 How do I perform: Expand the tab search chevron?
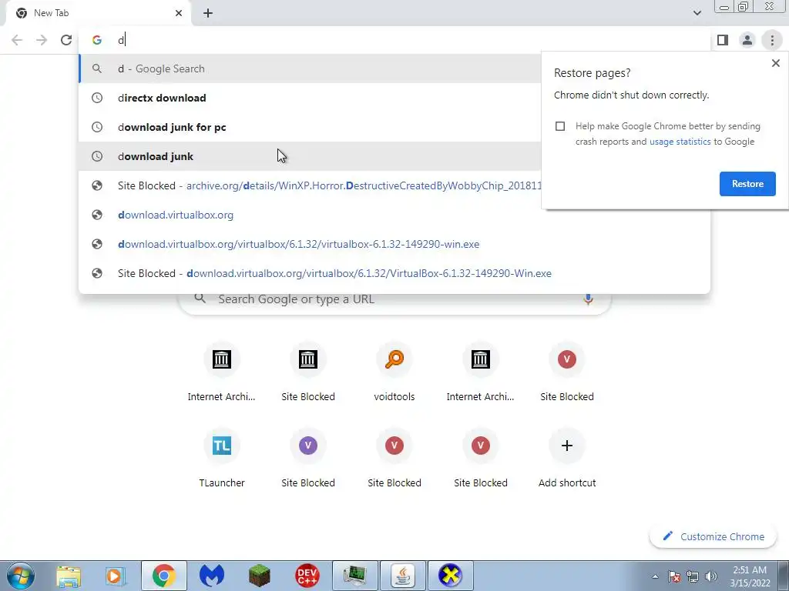(697, 13)
